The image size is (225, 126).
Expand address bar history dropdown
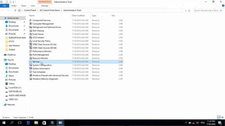point(186,10)
